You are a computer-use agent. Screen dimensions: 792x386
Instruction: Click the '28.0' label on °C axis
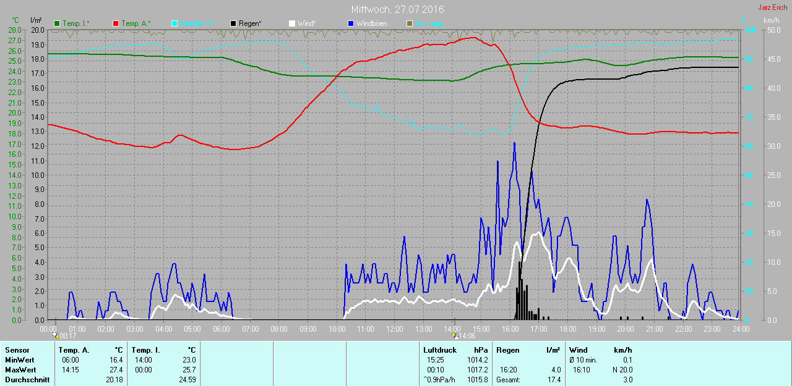[15, 30]
